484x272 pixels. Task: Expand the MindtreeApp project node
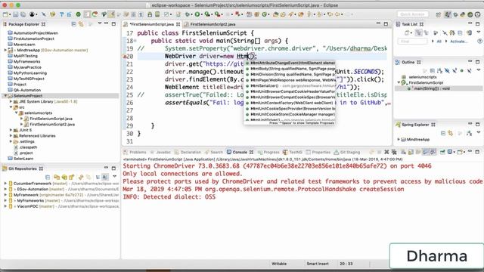coord(5,50)
